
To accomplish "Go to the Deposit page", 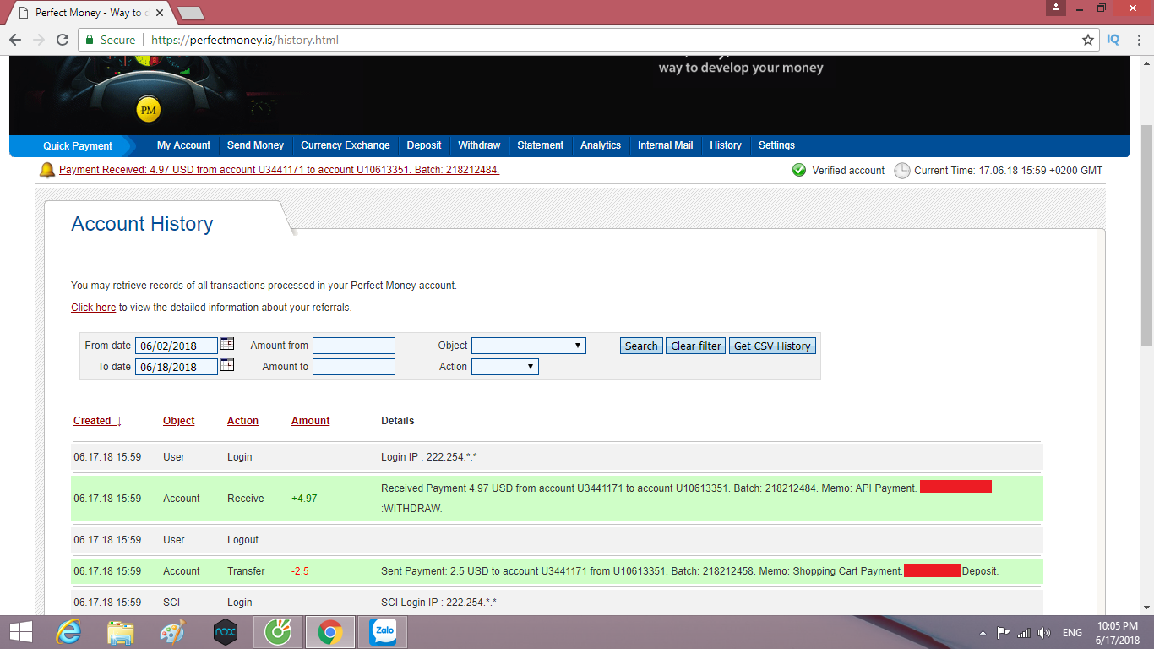I will 424,145.
